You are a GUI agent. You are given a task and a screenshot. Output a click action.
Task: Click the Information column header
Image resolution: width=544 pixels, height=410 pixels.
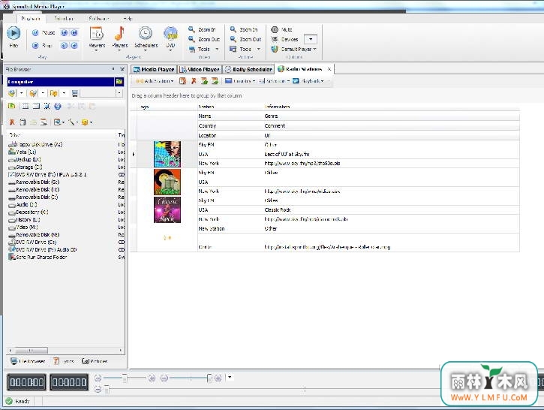click(392, 107)
